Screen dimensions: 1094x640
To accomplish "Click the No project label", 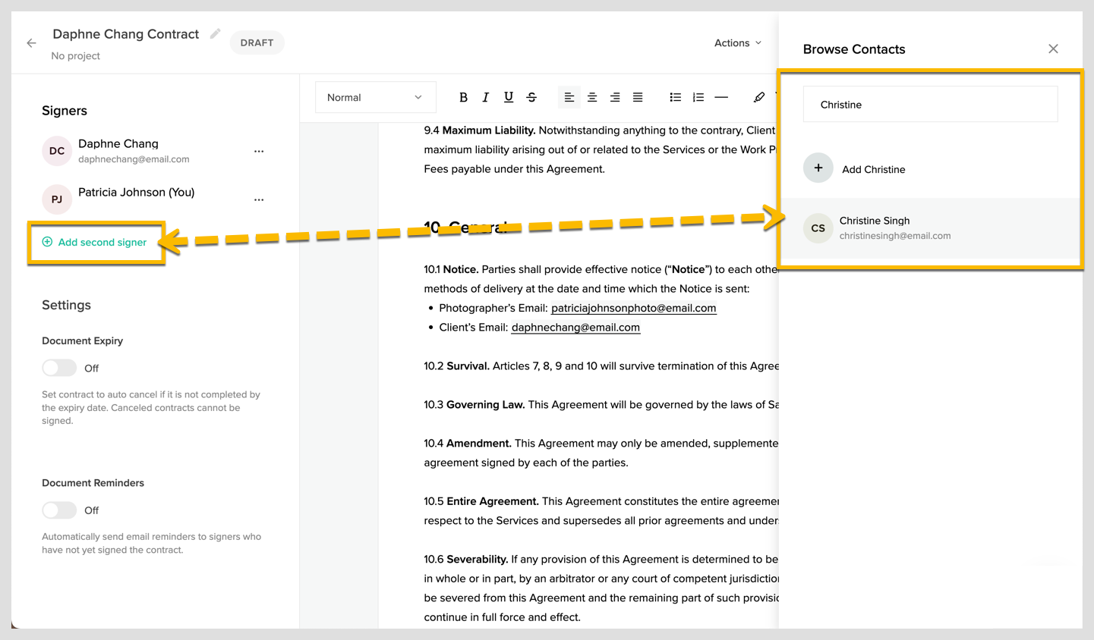I will click(75, 56).
